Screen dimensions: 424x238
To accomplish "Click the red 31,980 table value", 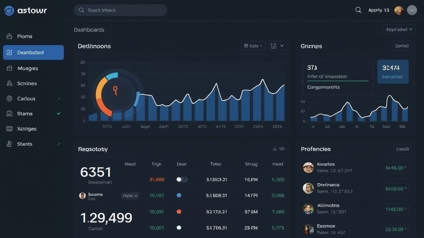I will (x=157, y=179).
